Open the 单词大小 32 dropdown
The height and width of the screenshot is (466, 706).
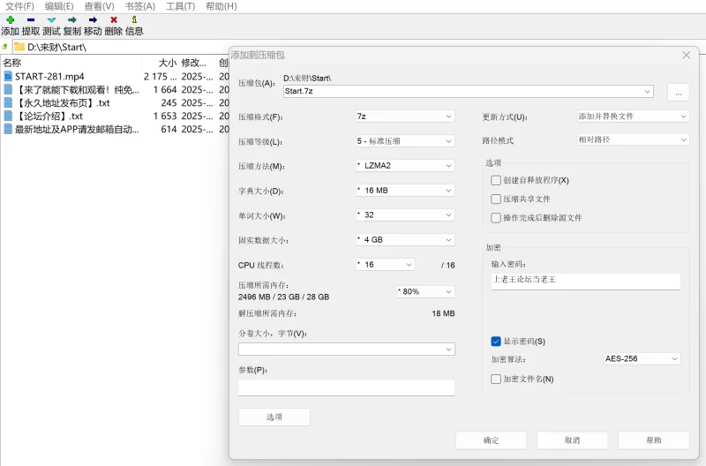click(405, 214)
